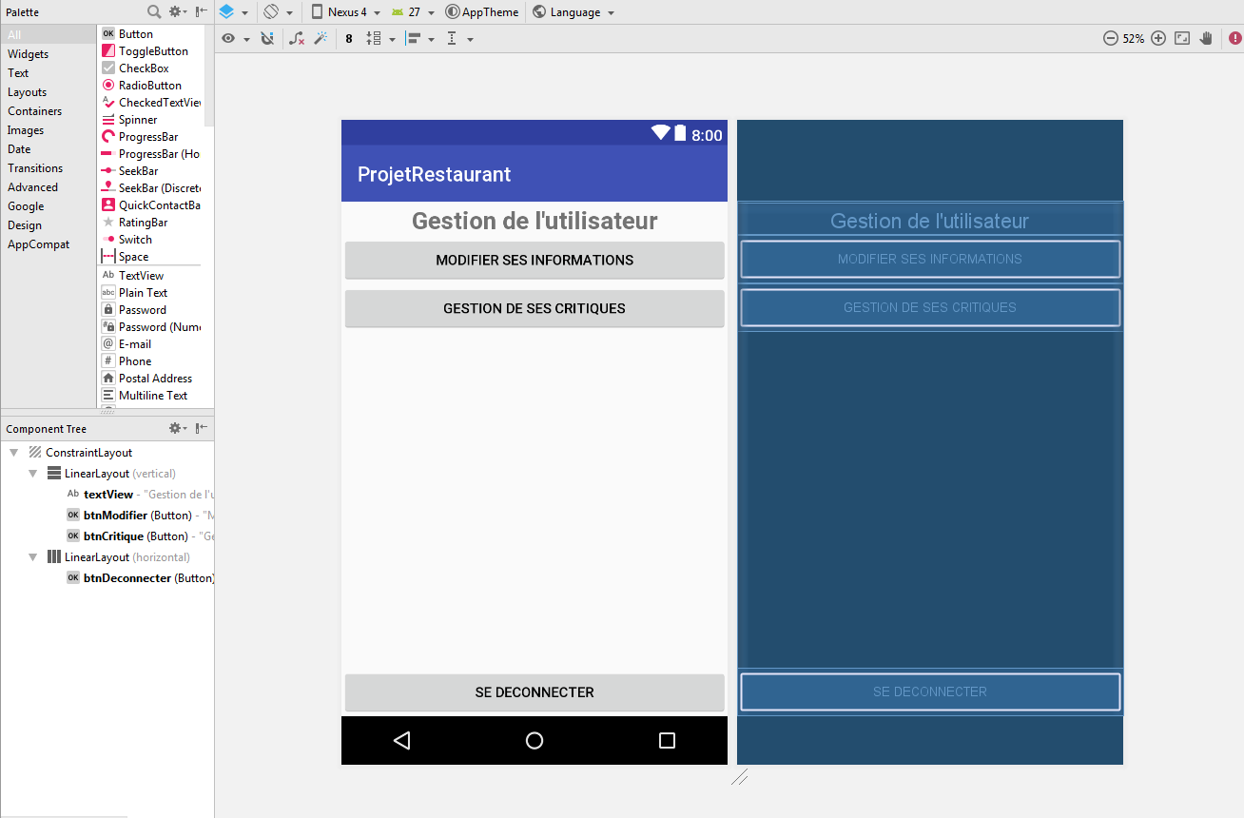Open the AppTheme theme selector
The width and height of the screenshot is (1244, 818).
(481, 12)
